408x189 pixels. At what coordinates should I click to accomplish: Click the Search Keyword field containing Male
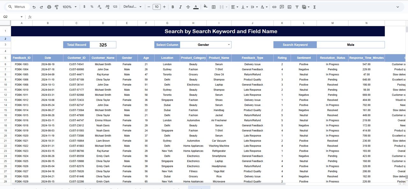click(350, 44)
